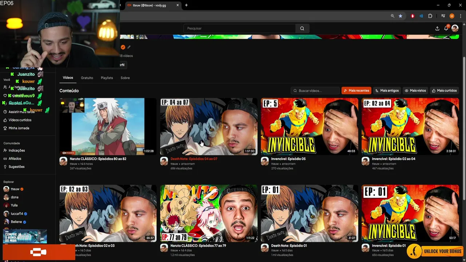Sort videos by Mais curtidos
This screenshot has height=262, width=466.
[444, 91]
